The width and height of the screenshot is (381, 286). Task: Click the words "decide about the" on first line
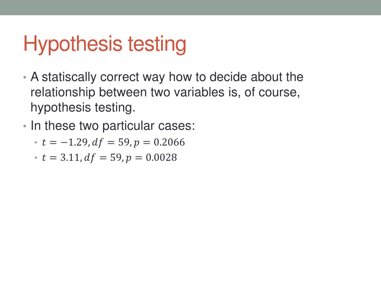(x=256, y=77)
